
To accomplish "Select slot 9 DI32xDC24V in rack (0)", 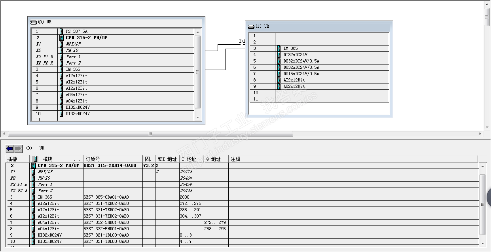I will (113, 107).
